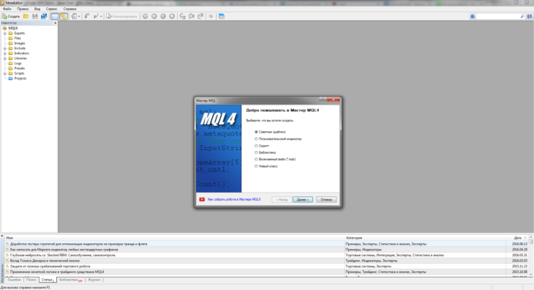Image resolution: width=534 pixels, height=290 pixels.
Task: Switch to the Поиск tab
Action: [x=31, y=280]
